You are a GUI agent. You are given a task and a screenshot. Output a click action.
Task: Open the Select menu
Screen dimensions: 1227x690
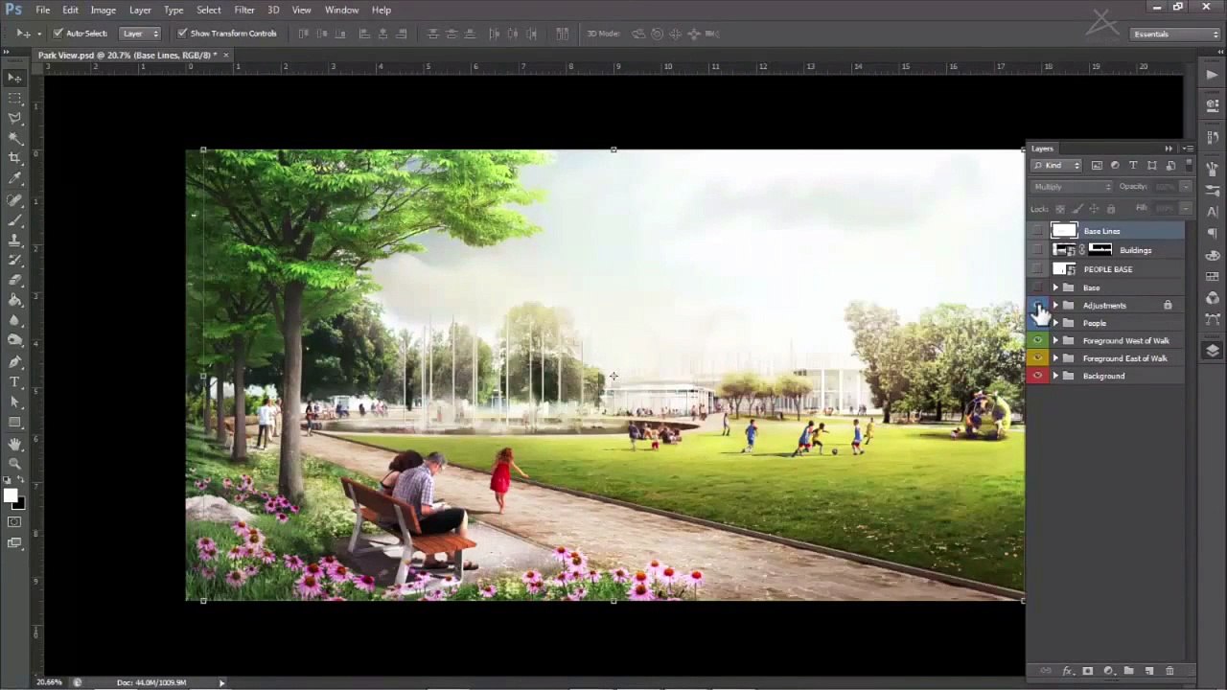pos(208,10)
